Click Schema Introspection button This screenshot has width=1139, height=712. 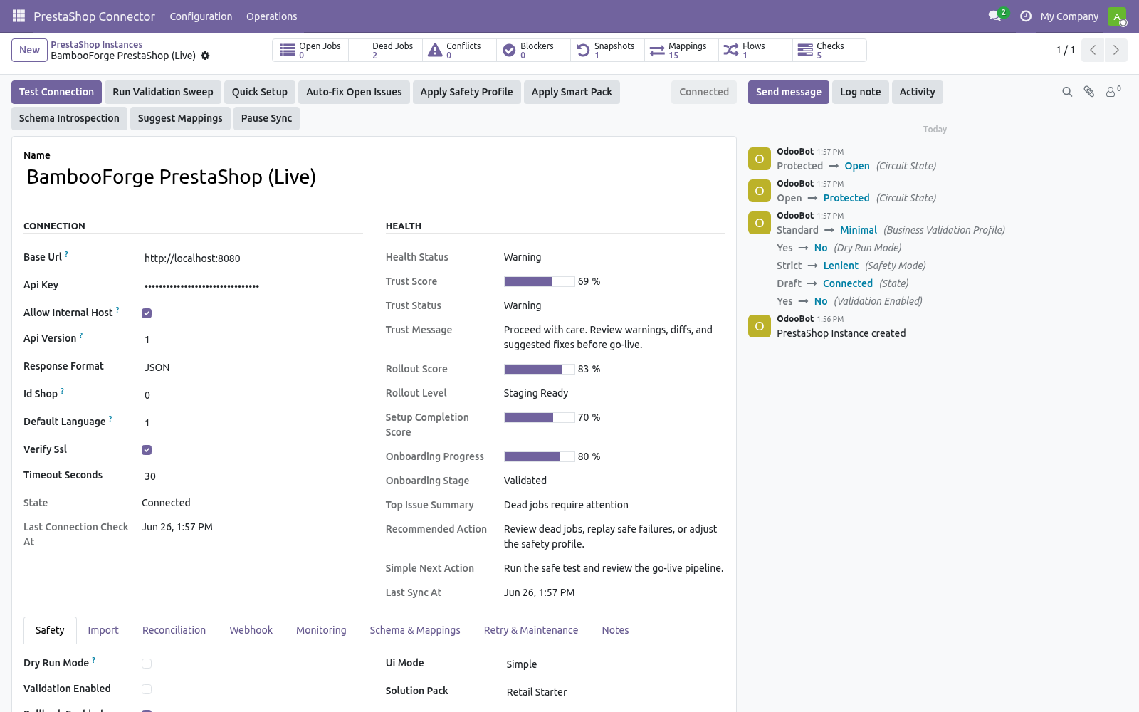click(69, 118)
